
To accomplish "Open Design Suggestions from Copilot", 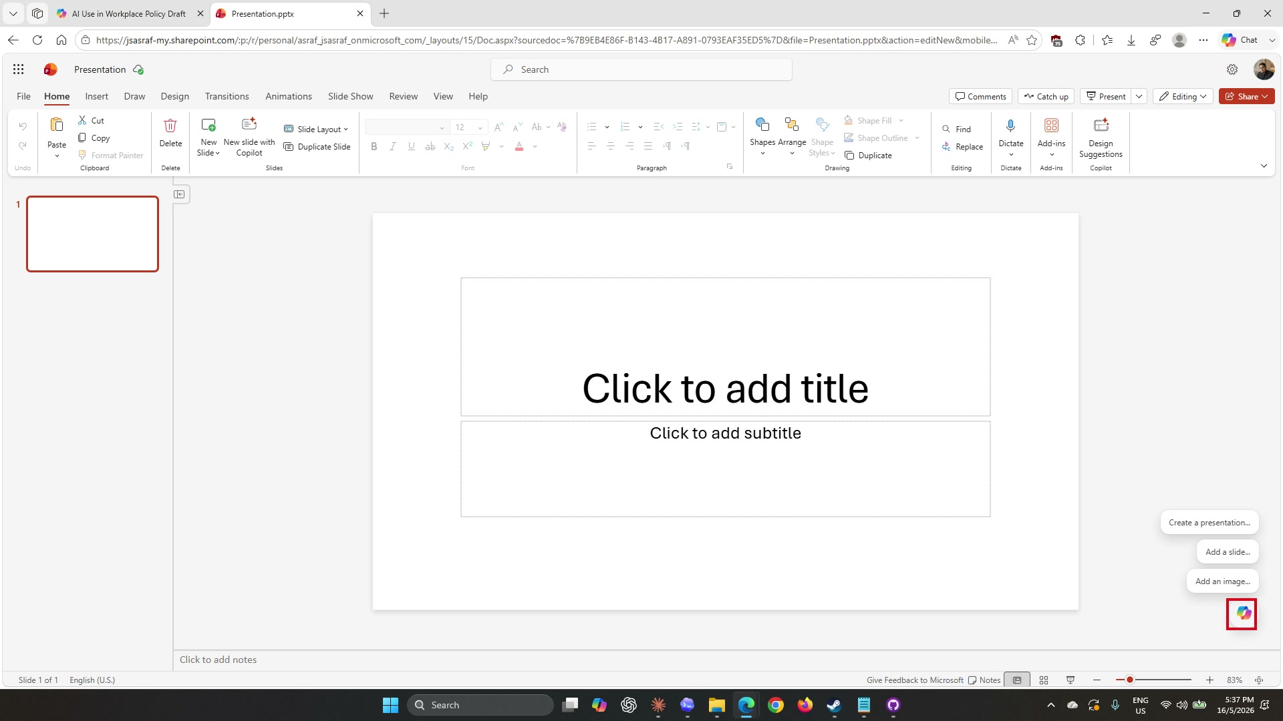I will pos(1101,137).
